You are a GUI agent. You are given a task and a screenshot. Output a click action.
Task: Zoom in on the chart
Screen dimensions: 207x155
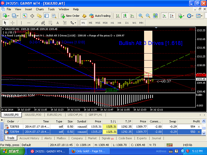click(141, 16)
